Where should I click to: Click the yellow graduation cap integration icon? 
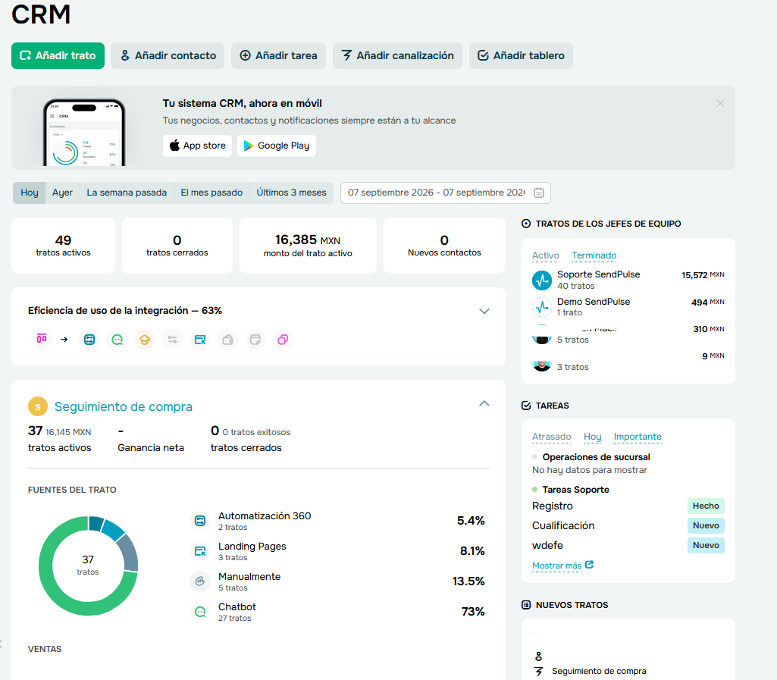145,340
